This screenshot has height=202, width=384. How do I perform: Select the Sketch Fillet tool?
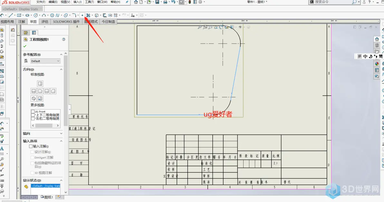(x=74, y=15)
